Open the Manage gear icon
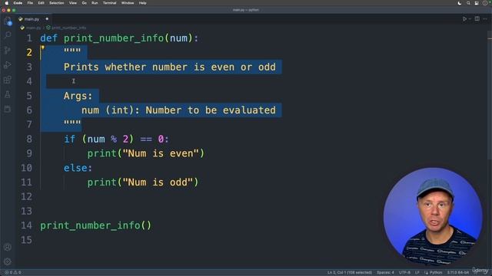492x276 pixels. point(8,261)
